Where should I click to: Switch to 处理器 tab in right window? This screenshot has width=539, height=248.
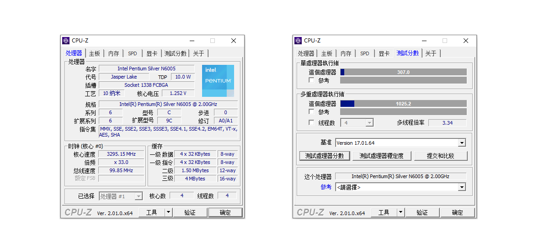(x=306, y=53)
